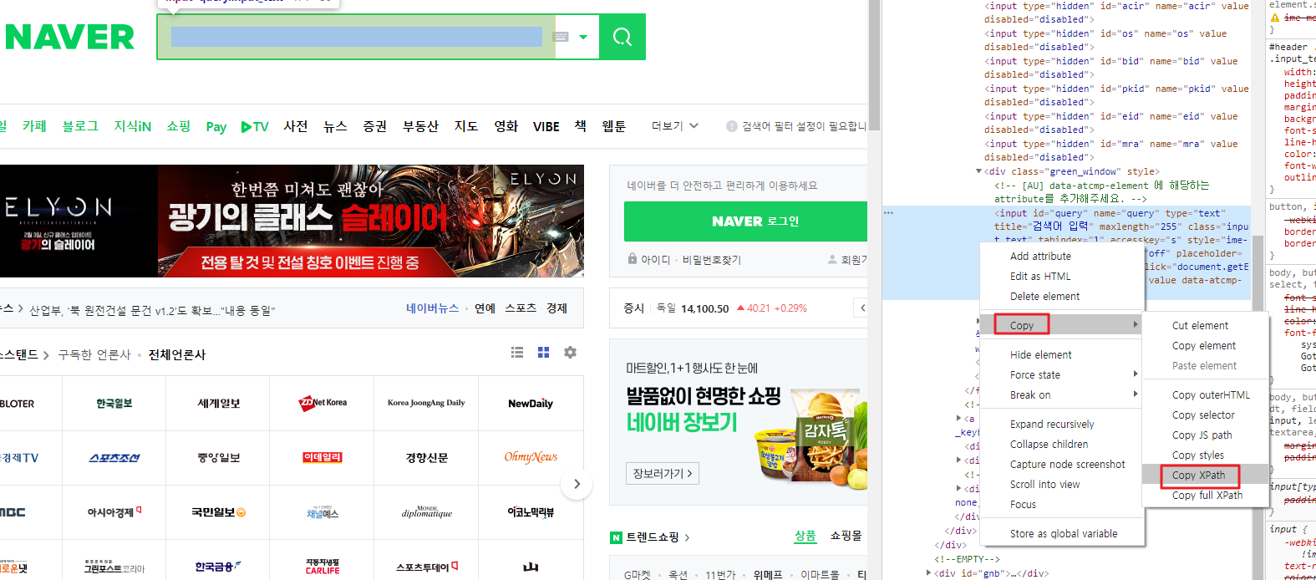Viewport: 1316px width, 580px height.
Task: Choose Copy JS path in submenu
Action: 1202,435
